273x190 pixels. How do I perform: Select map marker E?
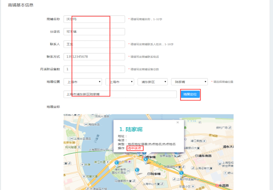click(x=137, y=171)
